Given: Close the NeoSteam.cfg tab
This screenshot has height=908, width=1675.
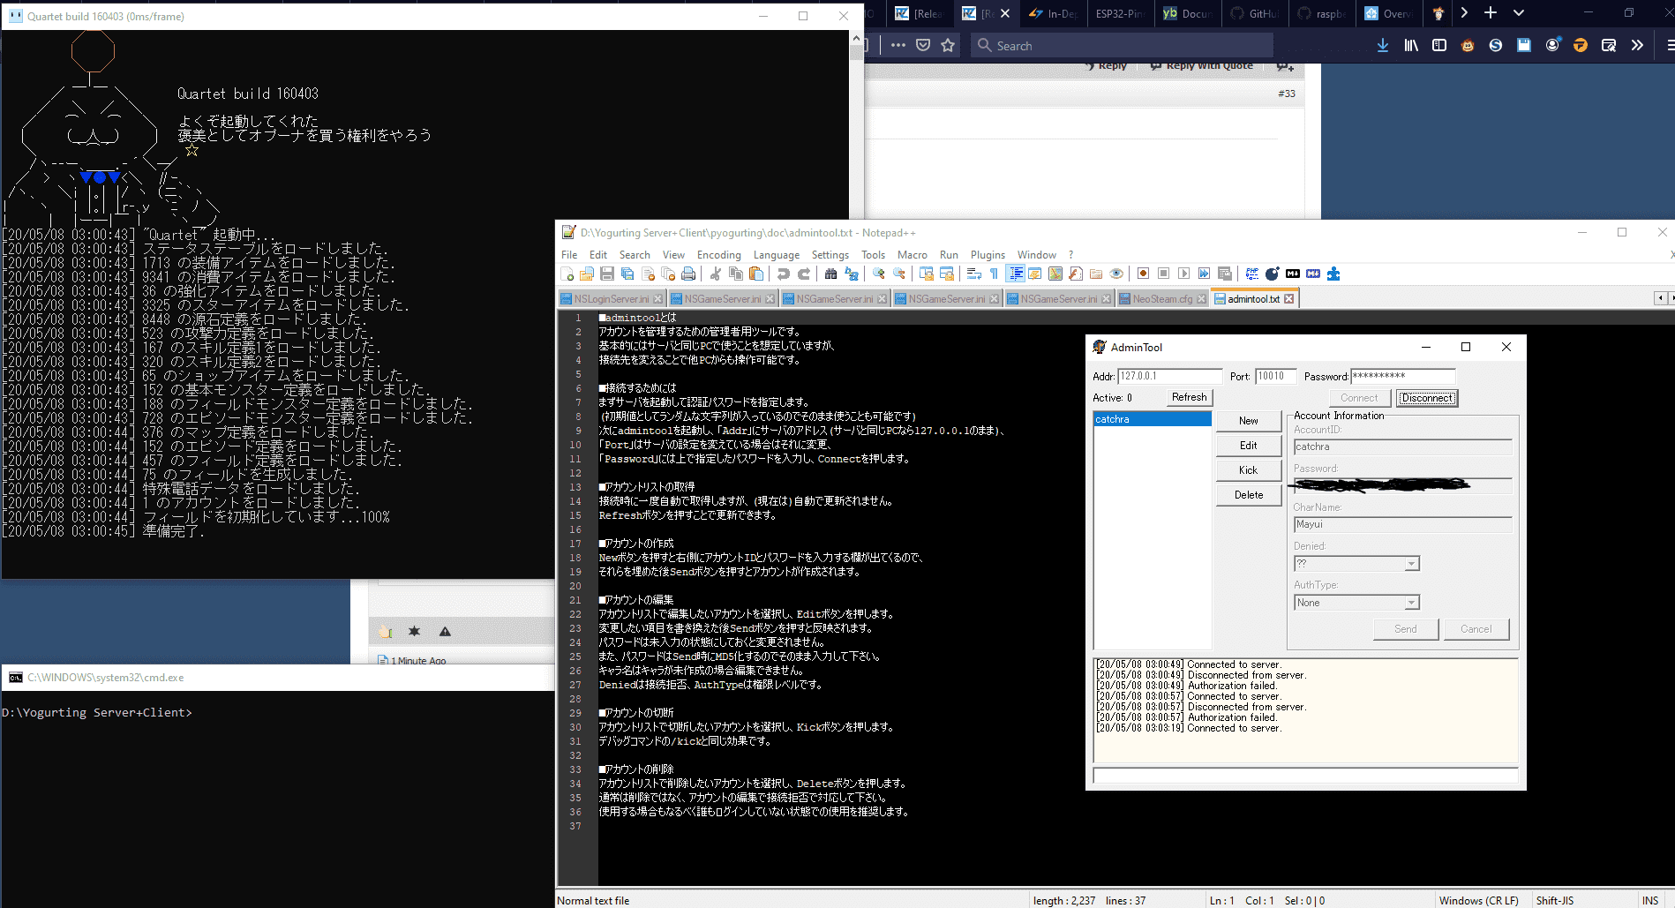Looking at the screenshot, I should [x=1201, y=299].
